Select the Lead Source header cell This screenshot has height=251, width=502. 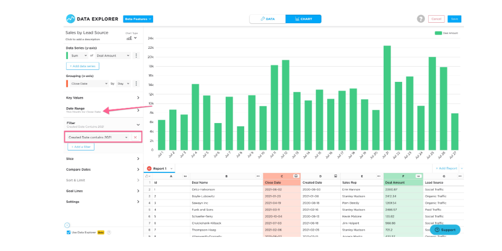(x=443, y=183)
